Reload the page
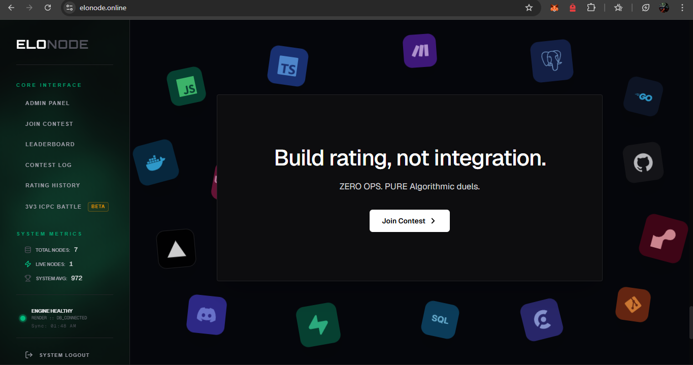This screenshot has height=365, width=693. click(x=48, y=8)
